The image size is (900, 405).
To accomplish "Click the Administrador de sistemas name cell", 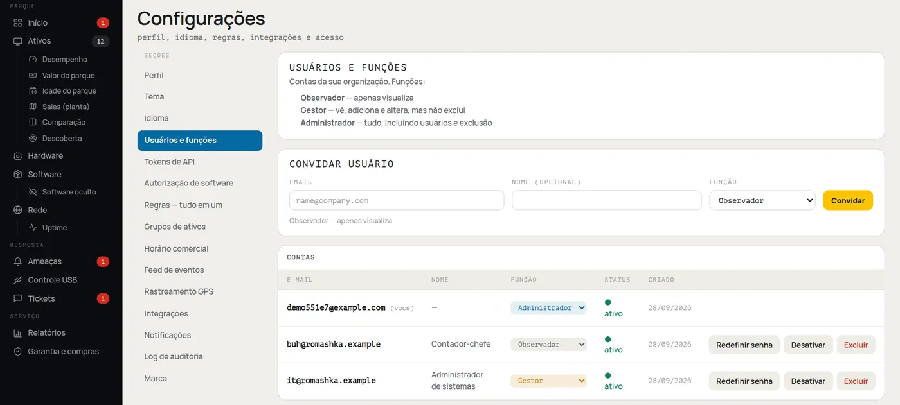I will [457, 381].
